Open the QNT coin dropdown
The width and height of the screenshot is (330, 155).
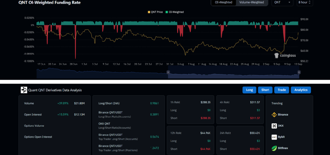(x=282, y=2)
